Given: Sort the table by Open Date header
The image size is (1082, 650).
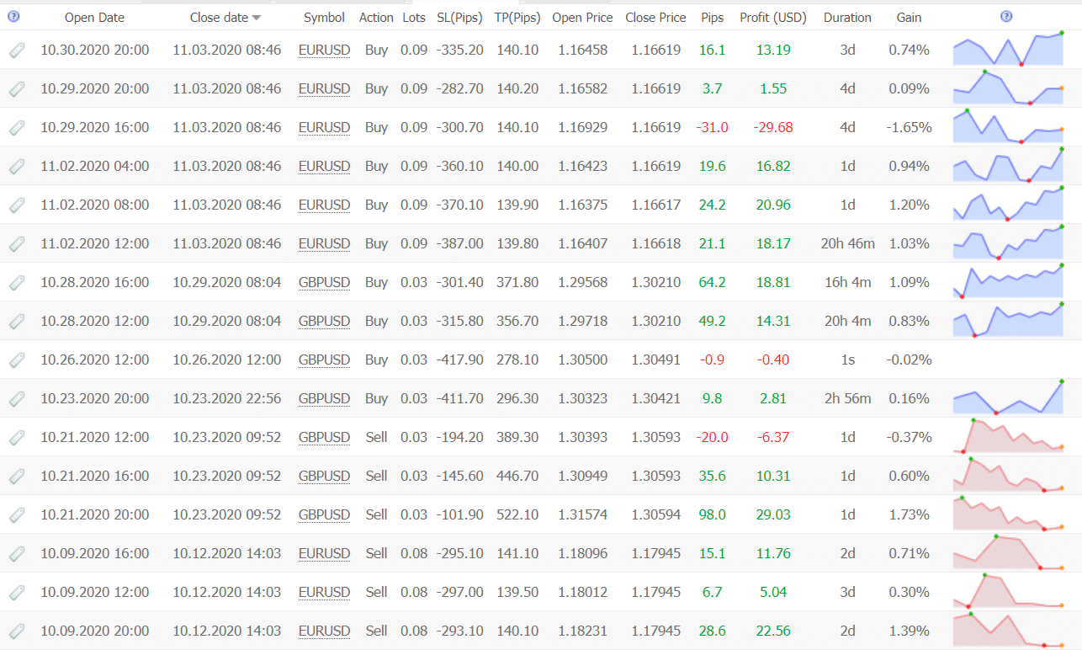Looking at the screenshot, I should [x=94, y=17].
